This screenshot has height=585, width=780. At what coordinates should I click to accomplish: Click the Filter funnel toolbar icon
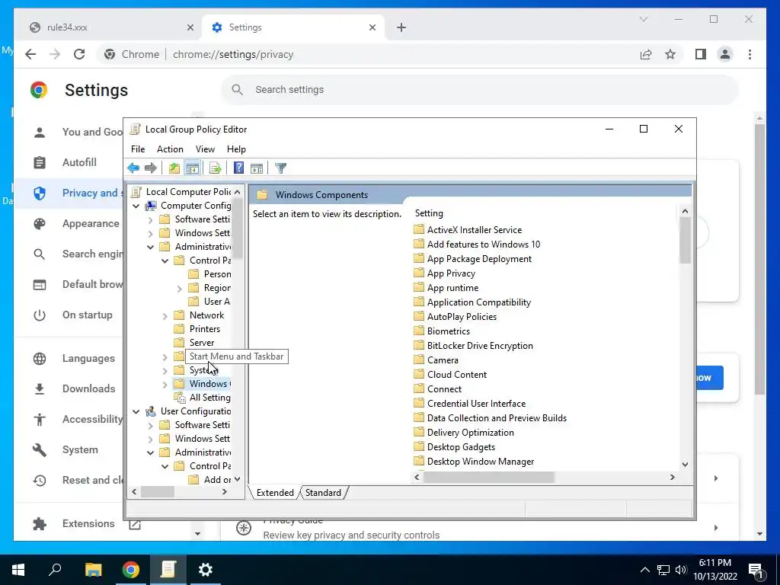[280, 168]
